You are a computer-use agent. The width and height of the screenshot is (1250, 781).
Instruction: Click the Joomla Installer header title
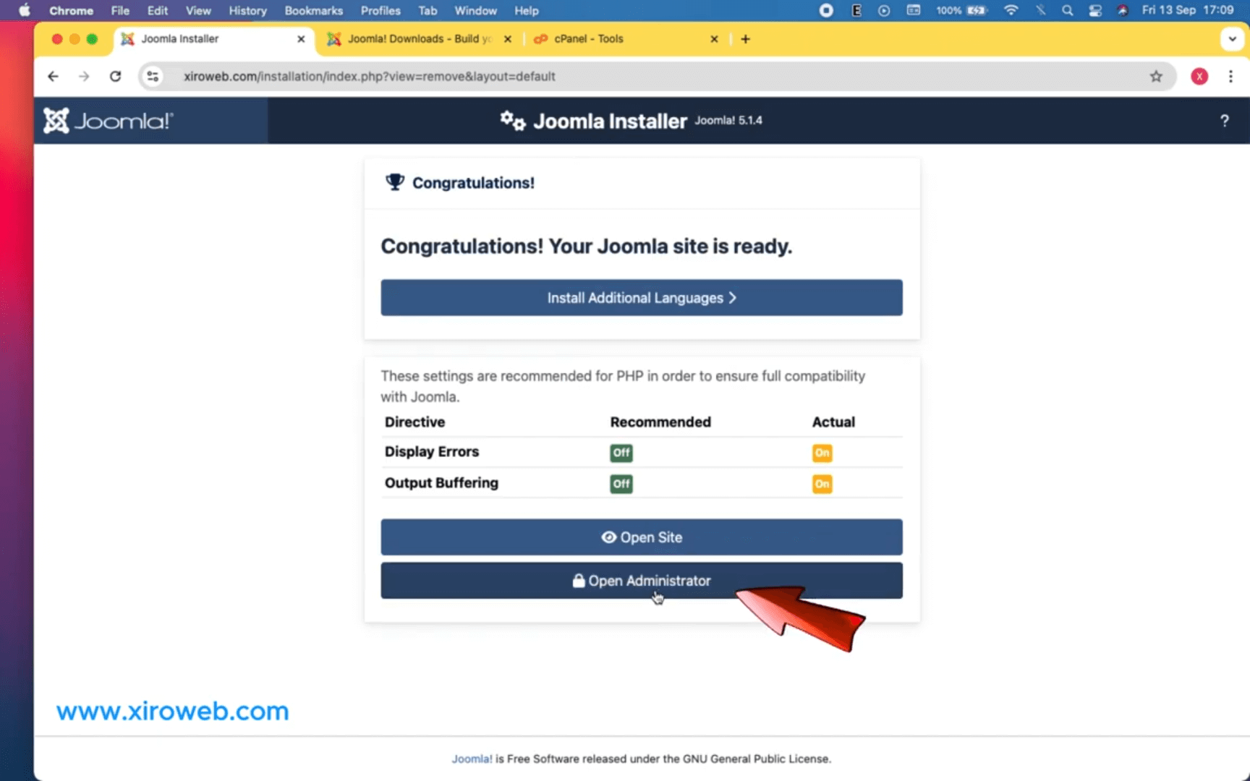click(x=610, y=121)
